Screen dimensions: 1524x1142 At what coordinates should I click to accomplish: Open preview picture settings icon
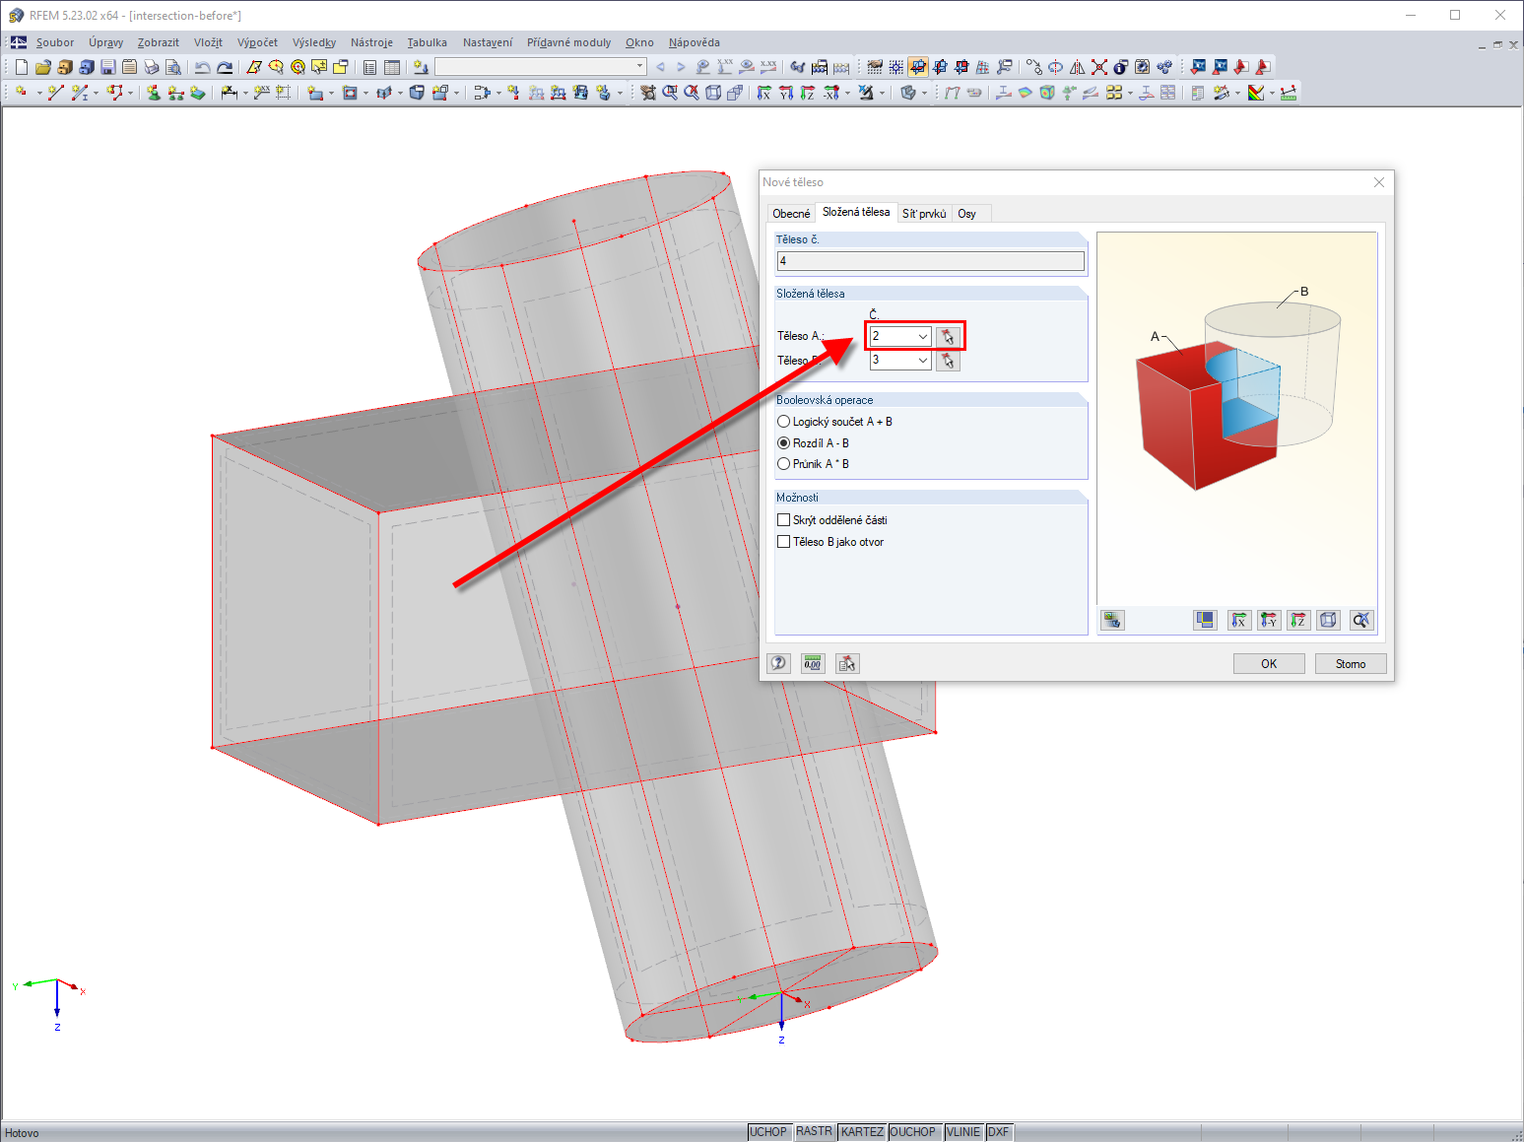coord(1112,620)
